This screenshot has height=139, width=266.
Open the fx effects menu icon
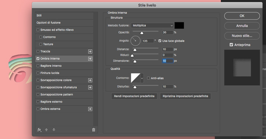click(x=40, y=130)
